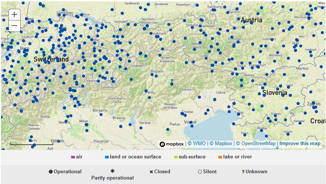Click the 'Darfo Boario Terme' town label

click(x=117, y=100)
